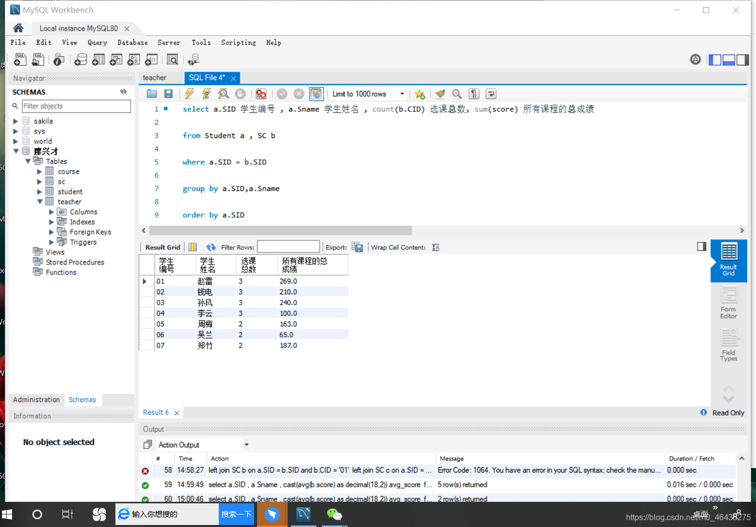Expand teacher's Foreign Keys node
The height and width of the screenshot is (527, 756).
point(51,232)
